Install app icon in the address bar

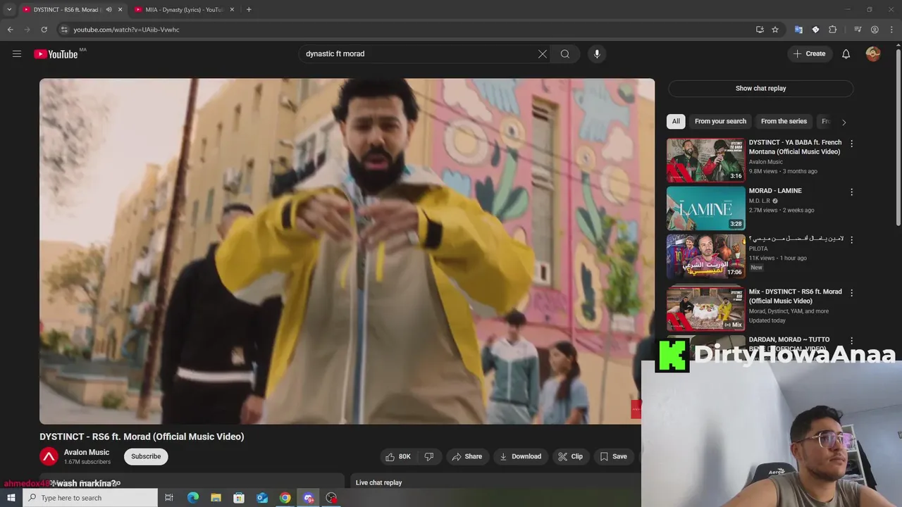click(x=760, y=30)
